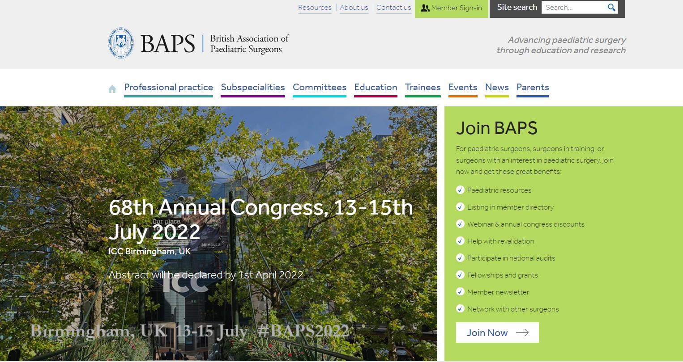Open the About us link
Viewport: 683px width, 362px height.
click(354, 8)
